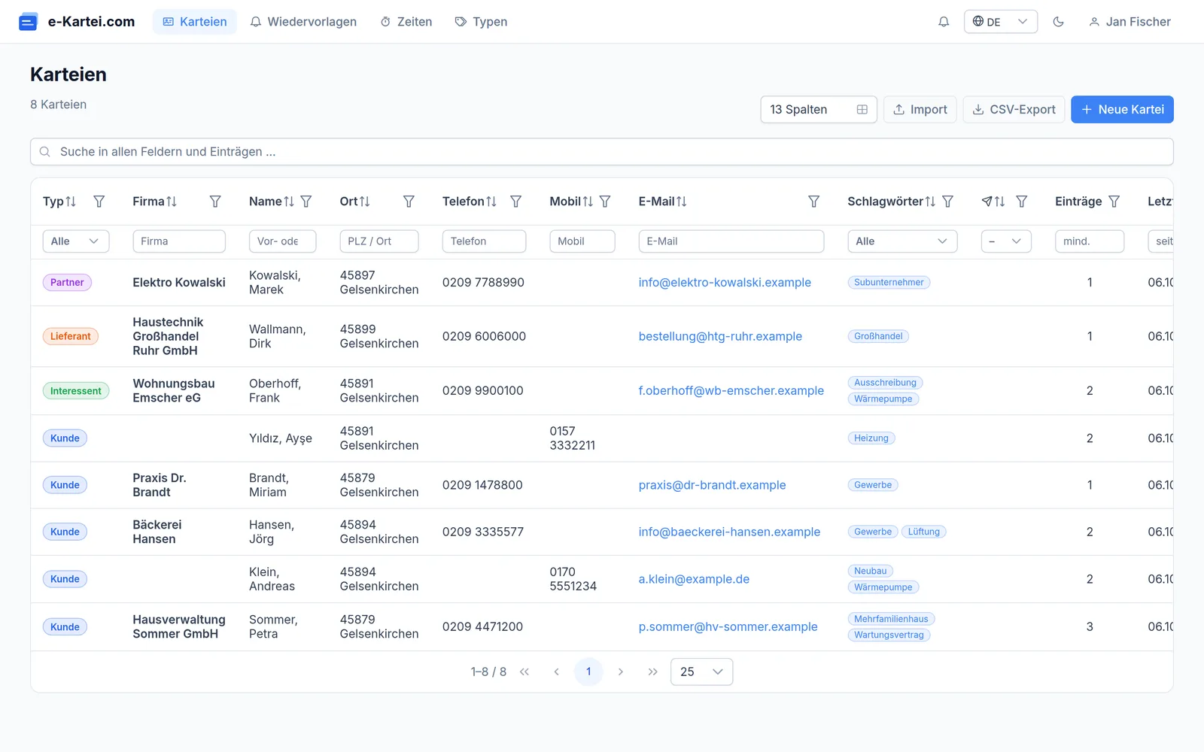The image size is (1204, 752).
Task: Focus the PLZ / Ort filter field
Action: [379, 241]
